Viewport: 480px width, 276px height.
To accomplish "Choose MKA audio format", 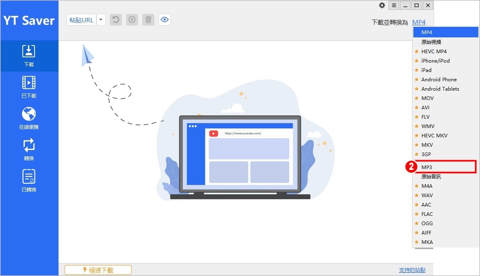I will click(445, 242).
